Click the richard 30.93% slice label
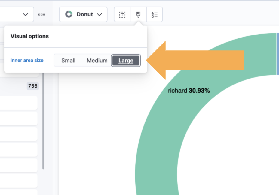Screen dimensions: 279x195 (x=189, y=91)
